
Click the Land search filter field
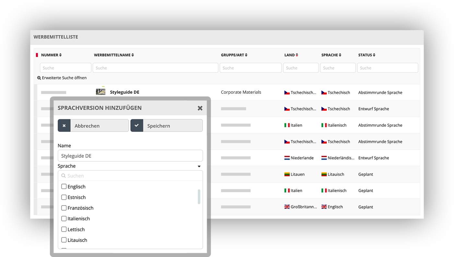(301, 68)
